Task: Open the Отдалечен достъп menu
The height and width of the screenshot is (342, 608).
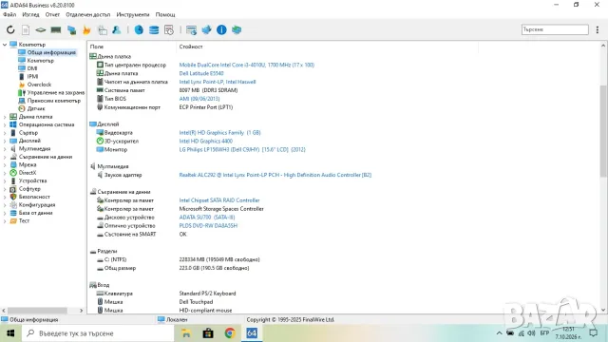Action: pyautogui.click(x=88, y=15)
